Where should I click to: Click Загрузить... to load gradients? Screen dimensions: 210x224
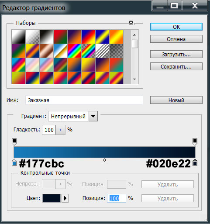[x=176, y=55]
